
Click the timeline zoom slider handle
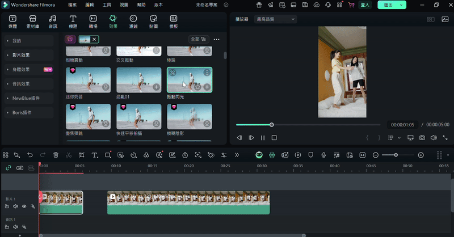coord(396,155)
